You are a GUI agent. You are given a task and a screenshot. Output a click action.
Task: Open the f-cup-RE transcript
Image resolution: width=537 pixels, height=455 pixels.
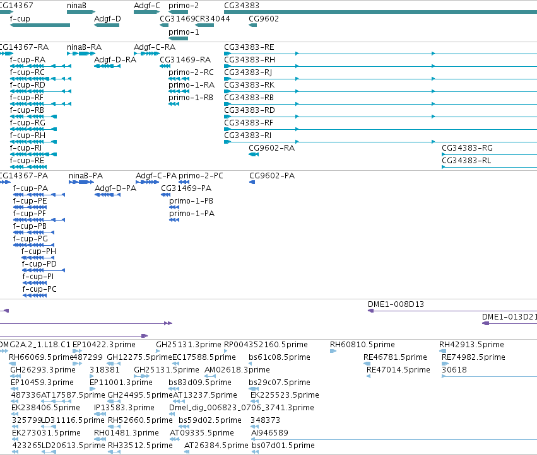tap(28, 167)
